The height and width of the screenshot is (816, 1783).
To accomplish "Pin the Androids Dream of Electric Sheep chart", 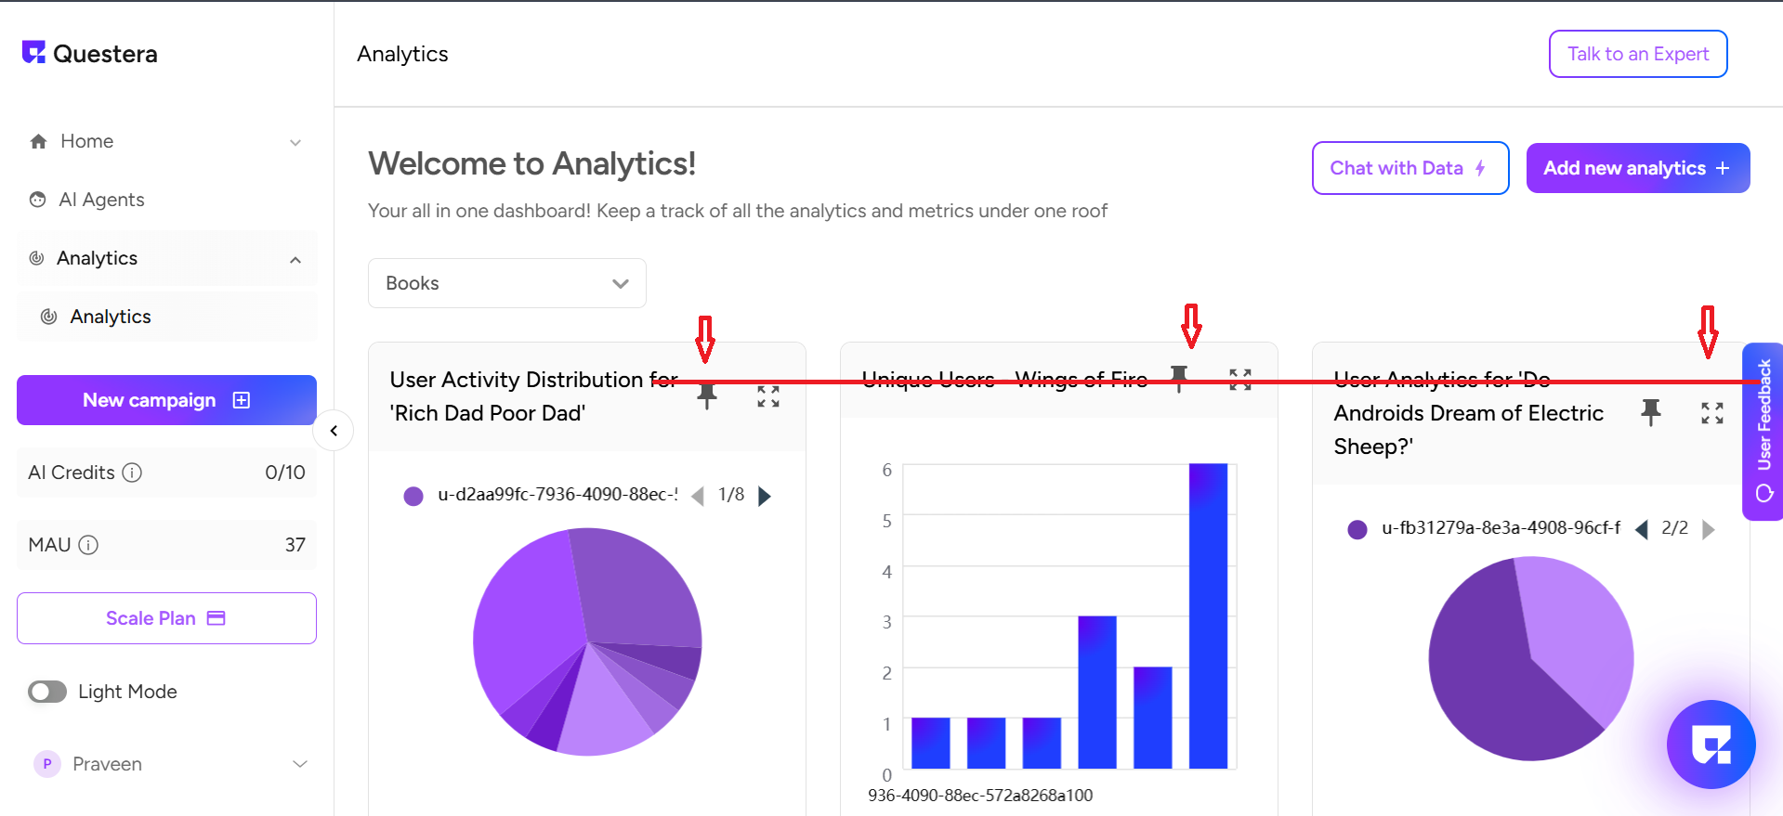I will pos(1651,412).
